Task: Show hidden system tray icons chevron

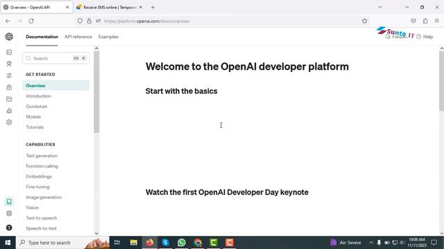Action: 371,243
